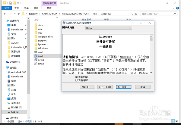Screen dimensions: 181x125
Task: Open the recent locations dropdown arrow
Action: tap(15, 14)
